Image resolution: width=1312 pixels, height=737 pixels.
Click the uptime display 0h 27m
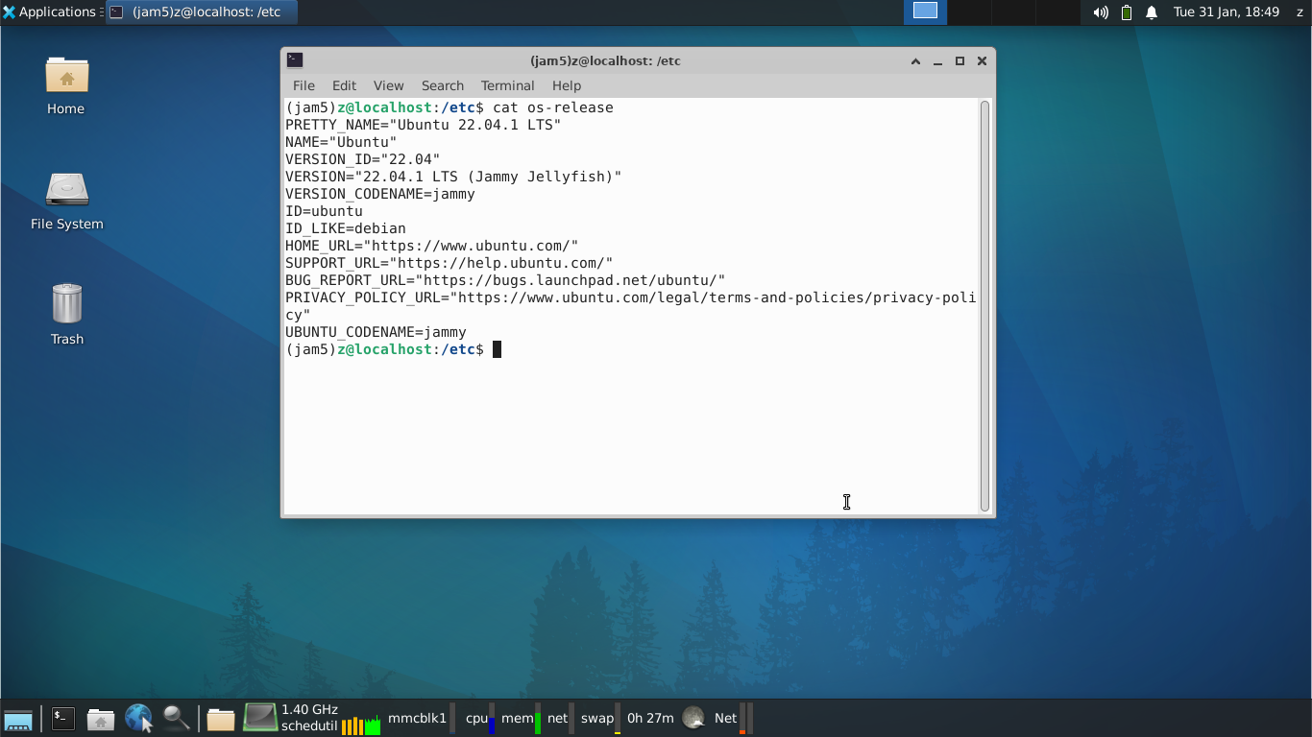click(650, 718)
